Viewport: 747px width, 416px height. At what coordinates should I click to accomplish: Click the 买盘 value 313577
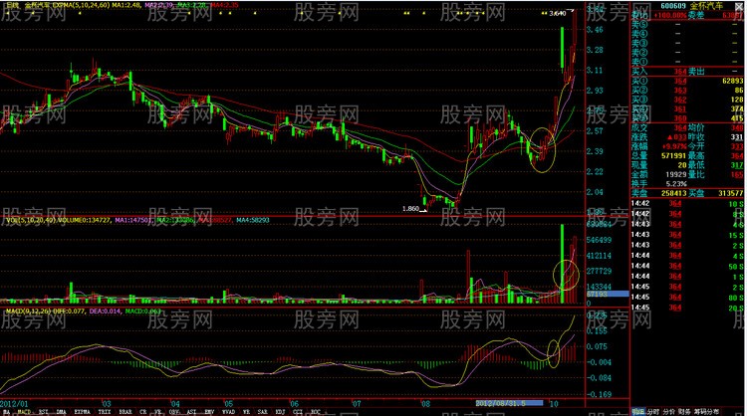click(x=731, y=193)
